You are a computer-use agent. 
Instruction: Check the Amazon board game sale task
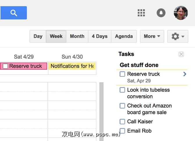[123, 106]
